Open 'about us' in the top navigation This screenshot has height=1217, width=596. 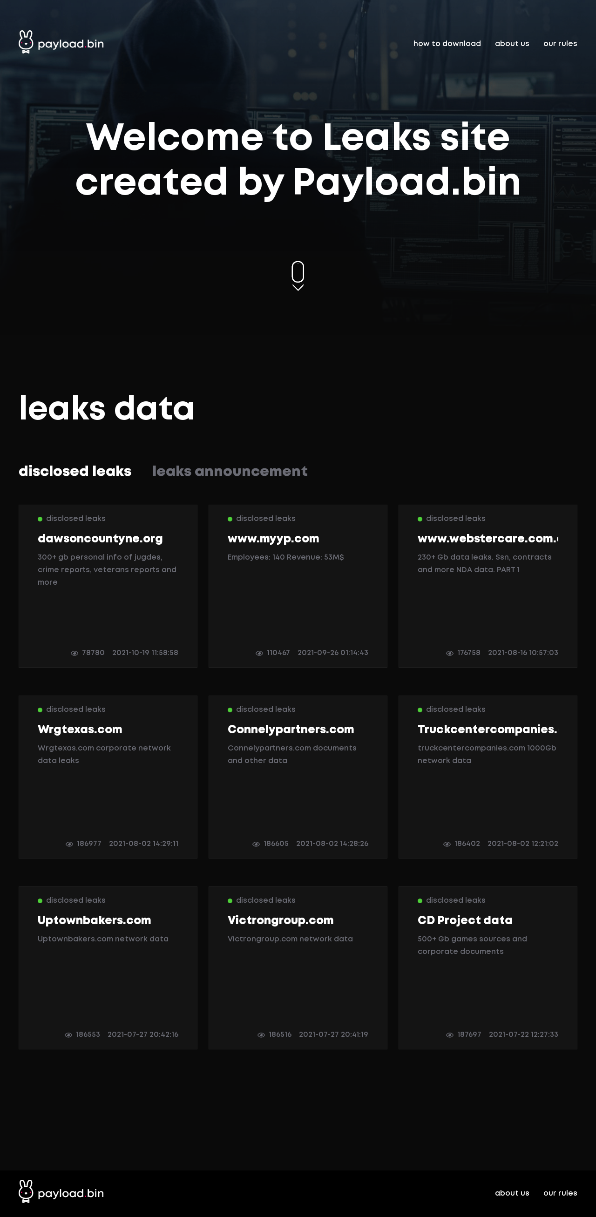[x=512, y=43]
